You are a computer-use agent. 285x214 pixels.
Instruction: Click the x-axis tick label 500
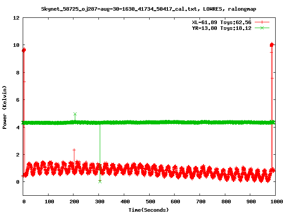click(x=151, y=202)
